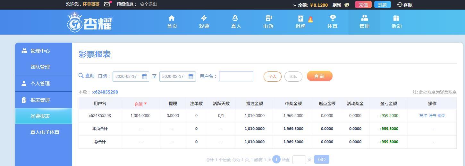Click the ¥0.1200 balance amount
The width and height of the screenshot is (465, 166).
tap(319, 5)
